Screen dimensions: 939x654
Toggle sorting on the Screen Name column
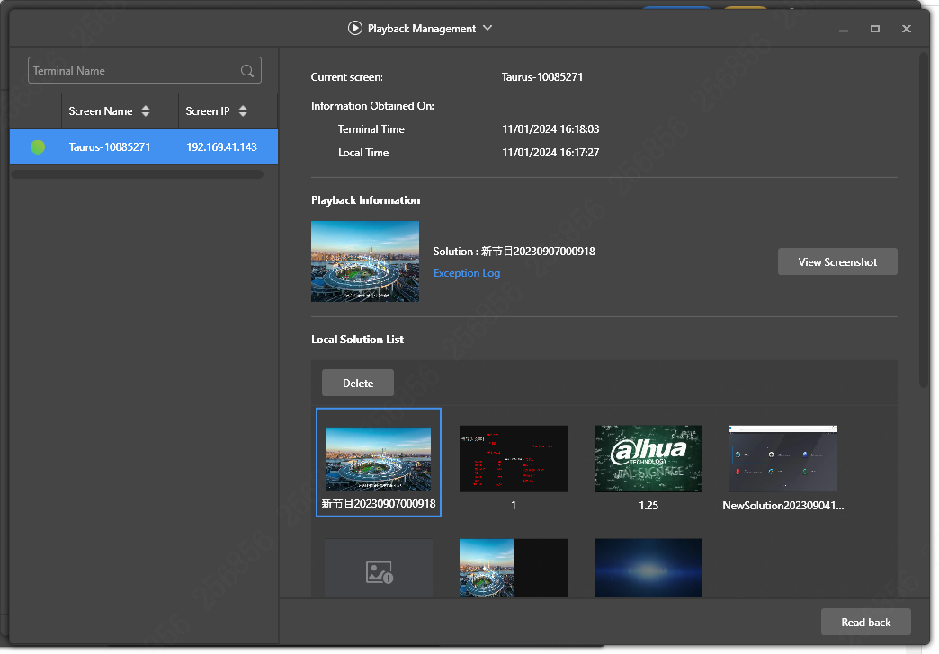click(x=146, y=110)
